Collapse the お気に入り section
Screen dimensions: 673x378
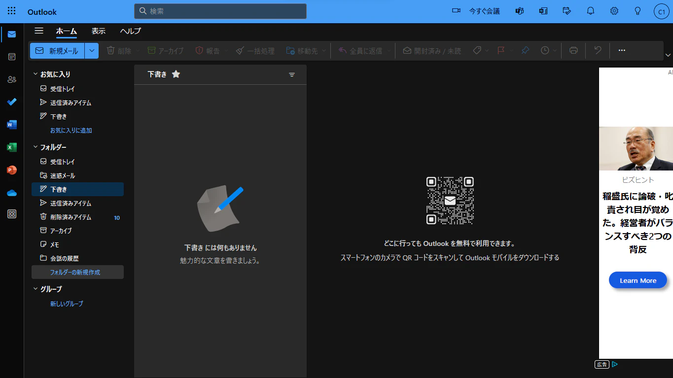click(35, 74)
